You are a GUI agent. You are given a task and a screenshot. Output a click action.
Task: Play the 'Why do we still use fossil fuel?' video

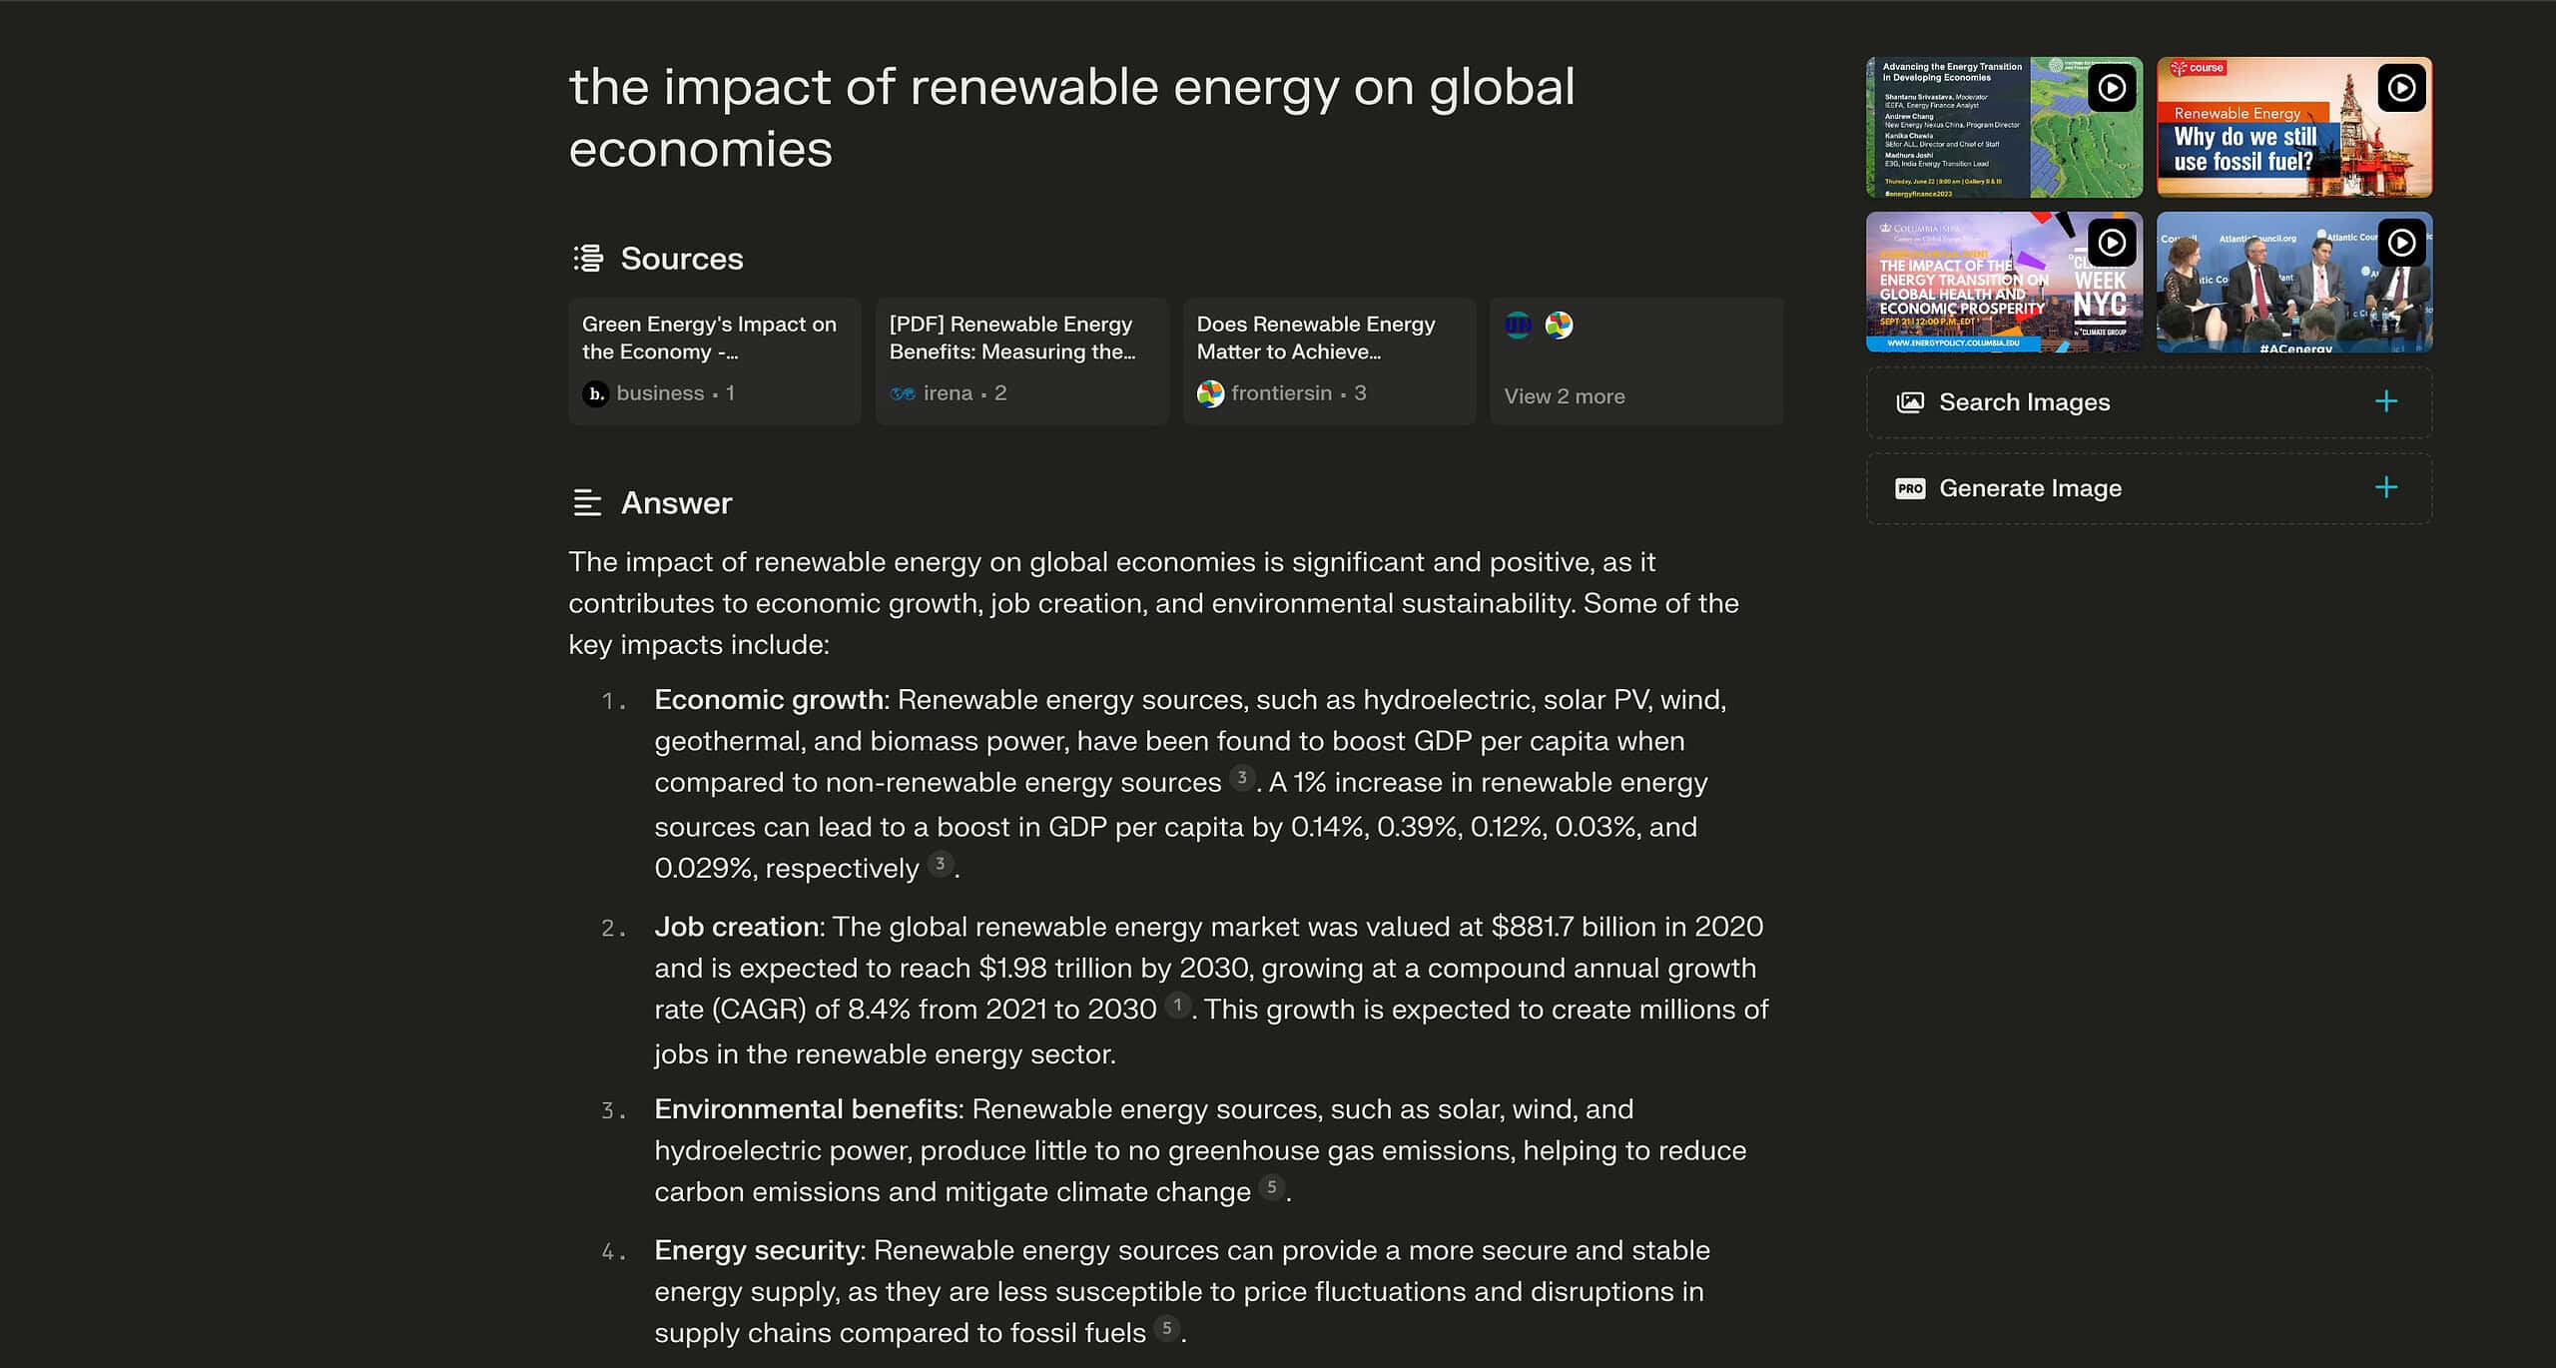pyautogui.click(x=2401, y=88)
